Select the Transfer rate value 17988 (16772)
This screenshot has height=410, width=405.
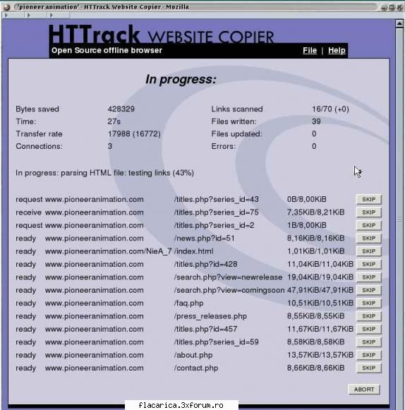click(134, 134)
